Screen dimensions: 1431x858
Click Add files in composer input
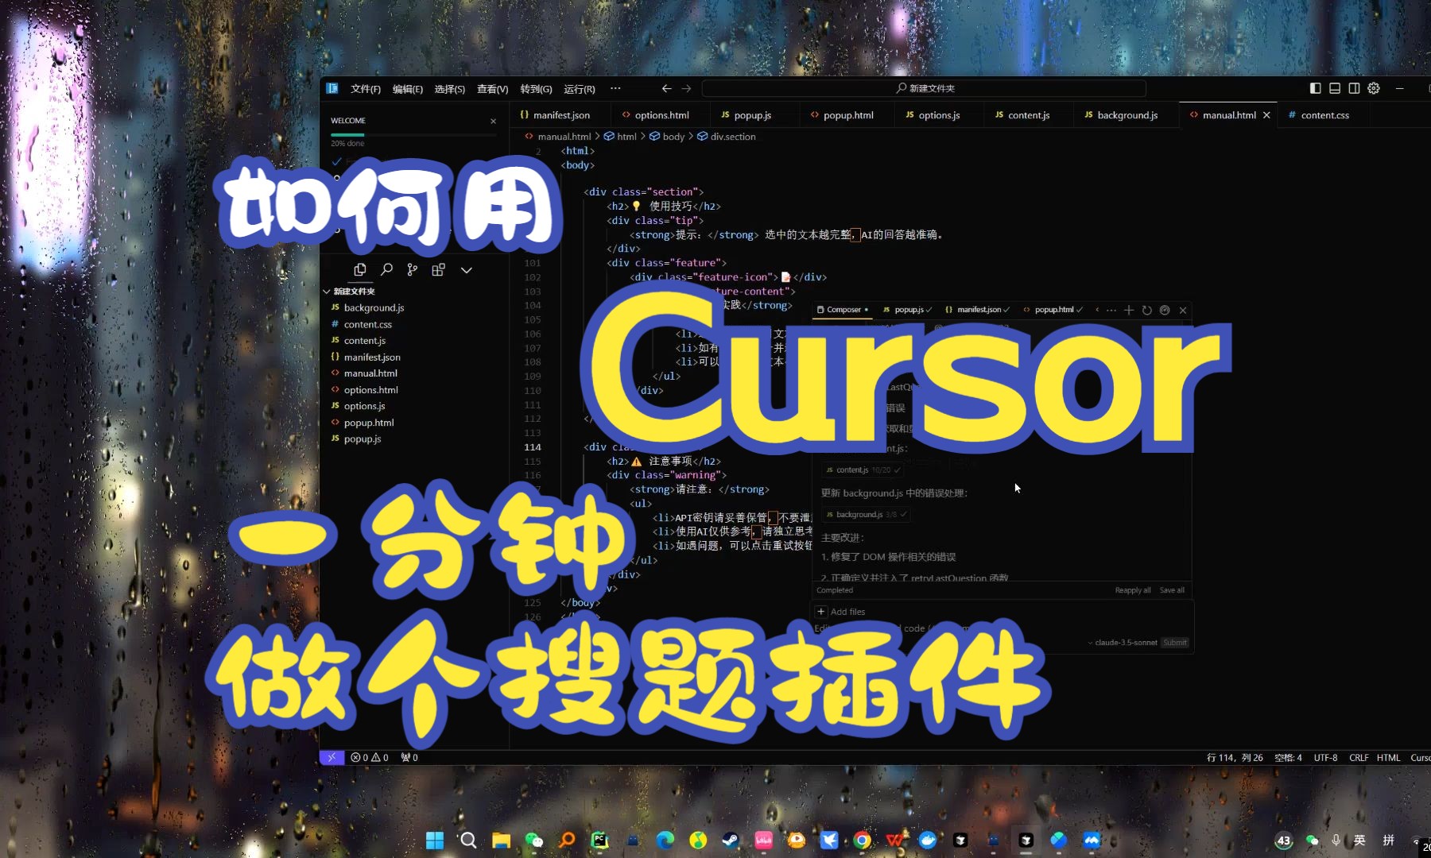841,612
